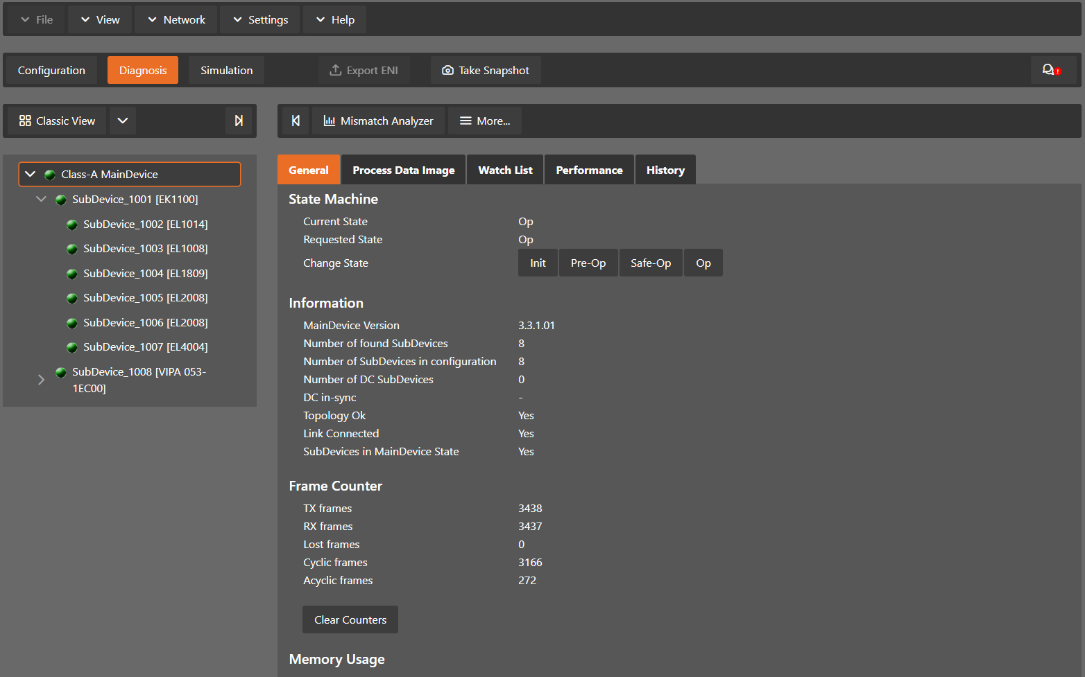Open the Mismatch Analyzer

tap(379, 121)
